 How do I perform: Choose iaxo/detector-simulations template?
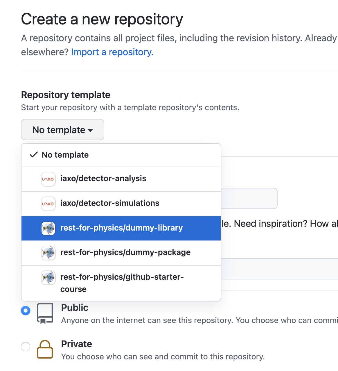click(121, 204)
